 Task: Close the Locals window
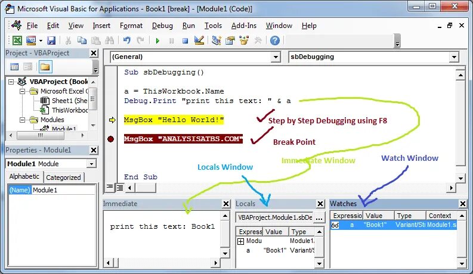[x=320, y=204]
